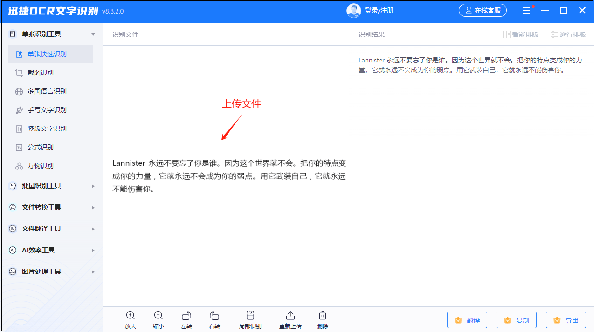Click 局部识别 partial recognition icon
The width and height of the screenshot is (594, 332).
coord(250,315)
